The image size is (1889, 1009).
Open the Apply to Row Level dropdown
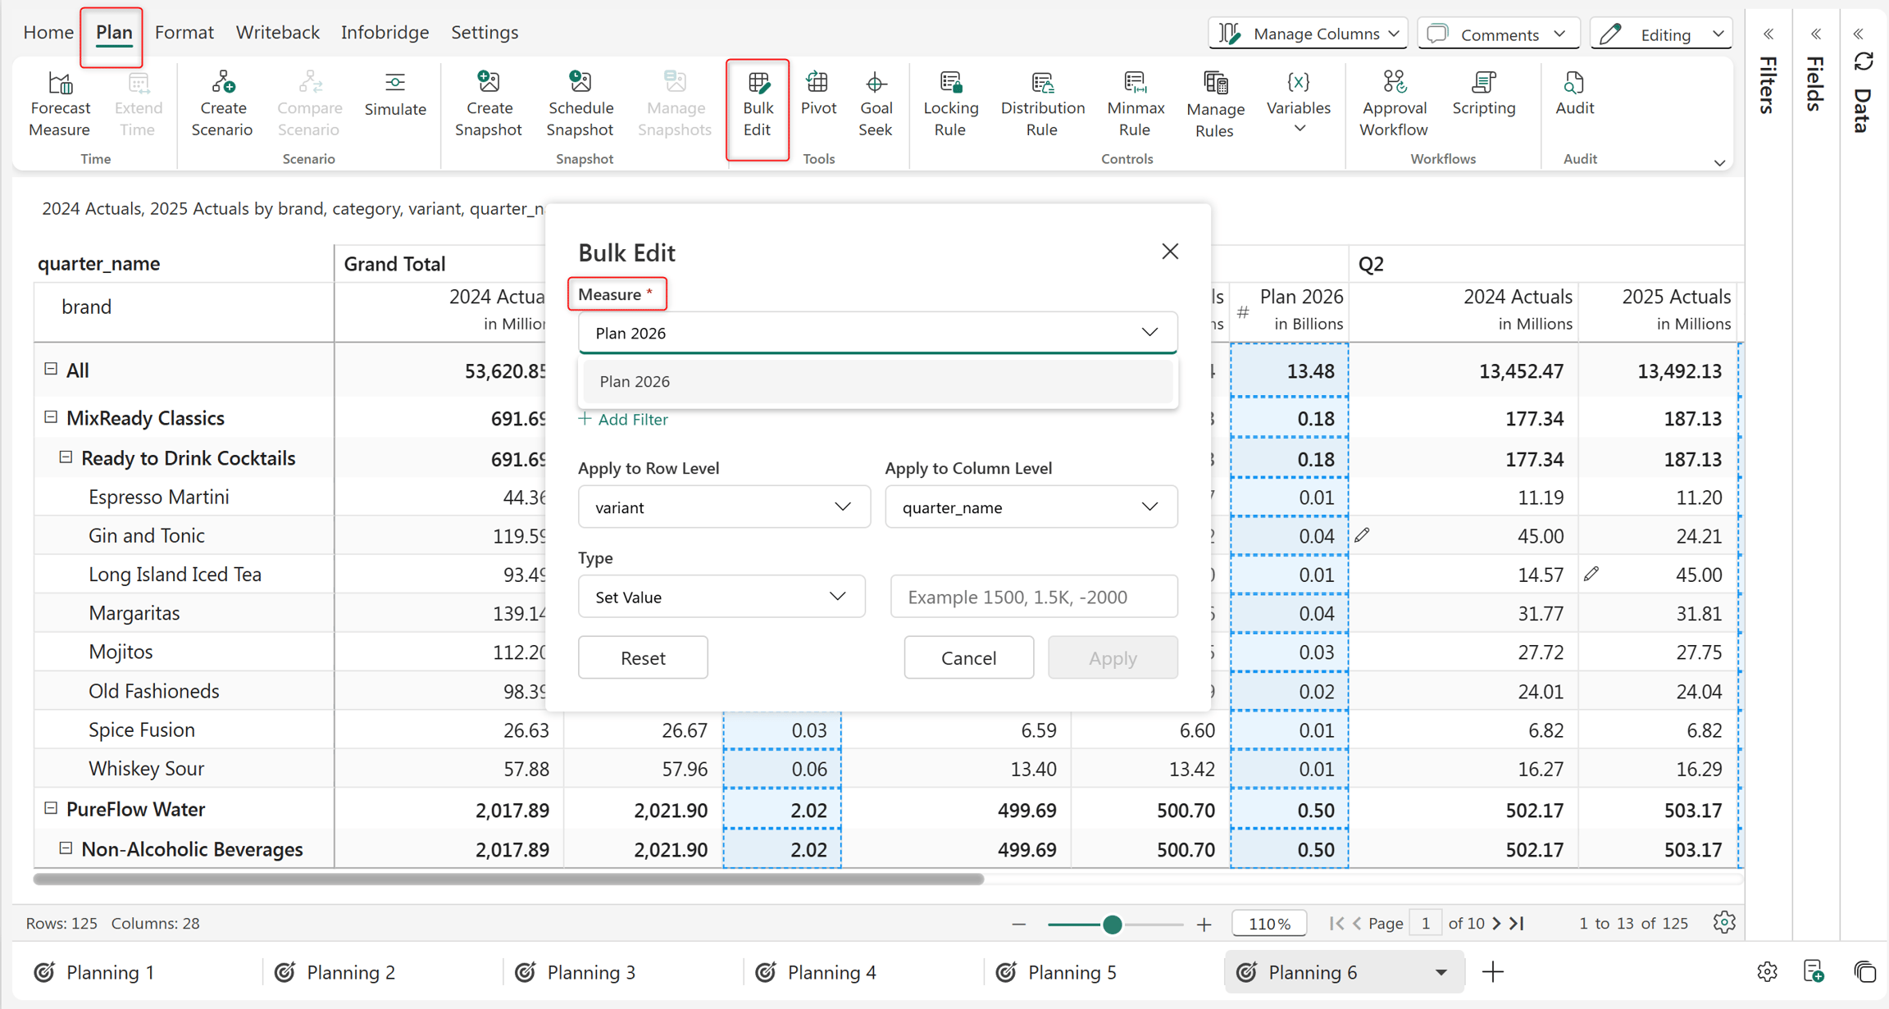coord(724,507)
